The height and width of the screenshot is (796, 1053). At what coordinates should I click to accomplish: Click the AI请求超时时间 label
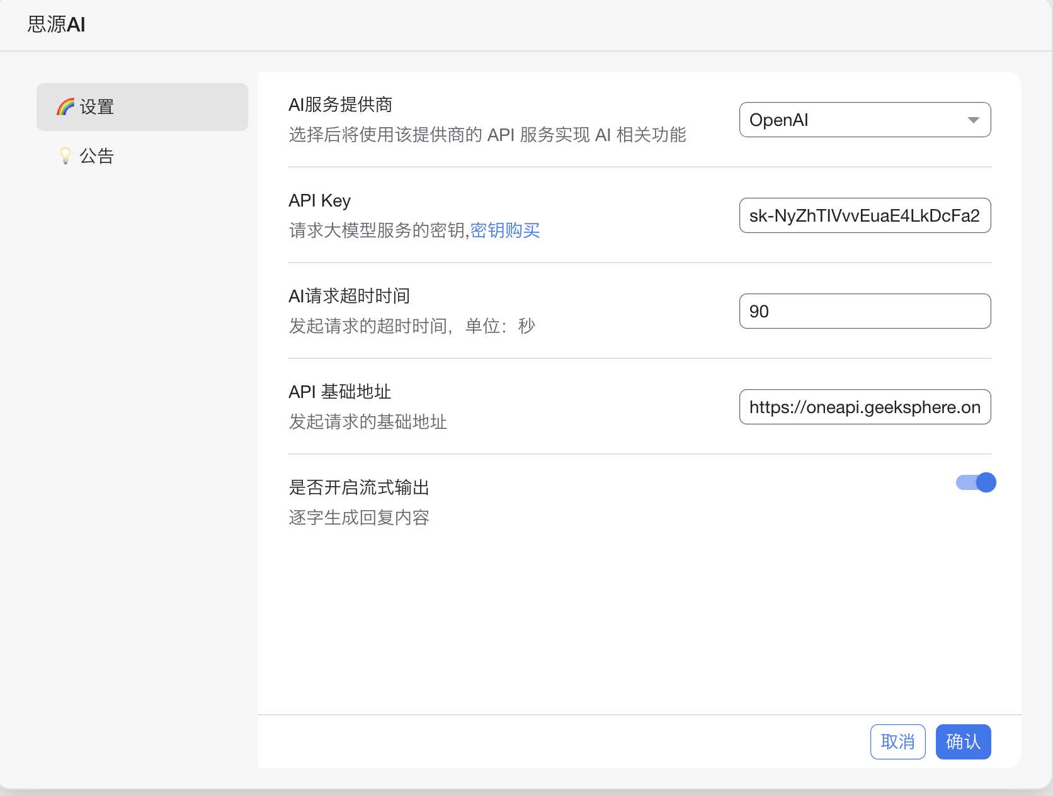click(349, 296)
